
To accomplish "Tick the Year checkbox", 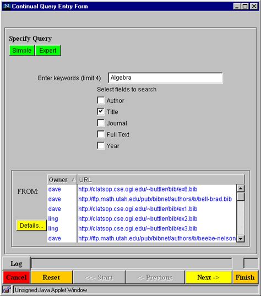I will (x=101, y=146).
